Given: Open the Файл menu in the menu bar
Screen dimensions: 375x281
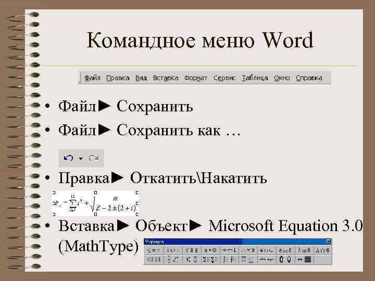Looking at the screenshot, I should (x=92, y=78).
